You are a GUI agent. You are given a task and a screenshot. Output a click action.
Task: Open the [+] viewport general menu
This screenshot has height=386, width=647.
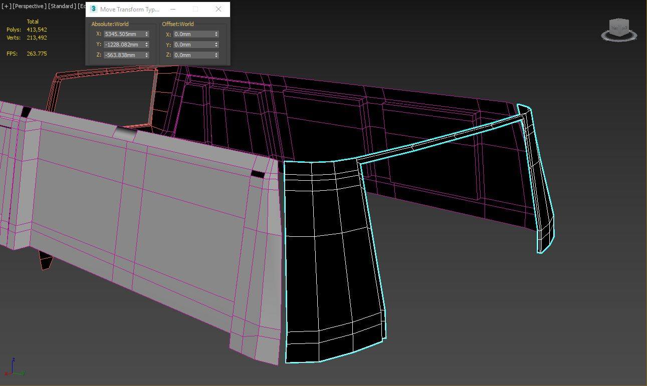6,6
